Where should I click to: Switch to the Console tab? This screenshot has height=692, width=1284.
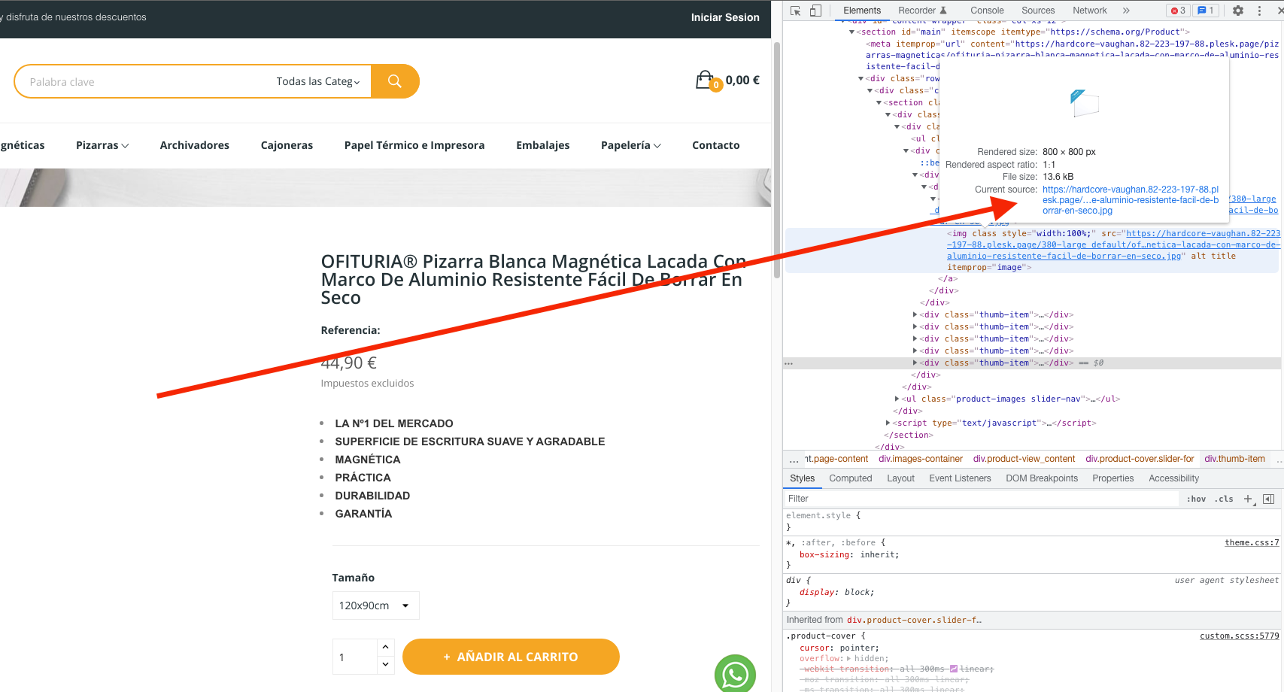pyautogui.click(x=987, y=11)
